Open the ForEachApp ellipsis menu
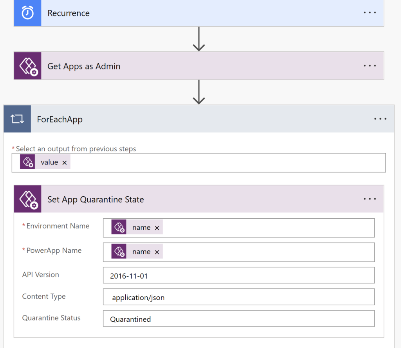 coord(380,119)
